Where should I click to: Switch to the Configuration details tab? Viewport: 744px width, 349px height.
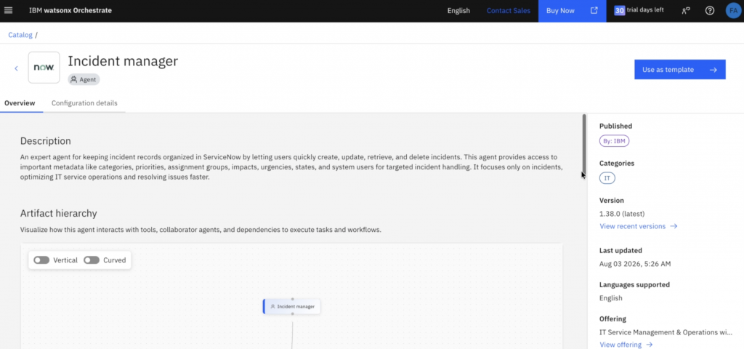tap(84, 103)
